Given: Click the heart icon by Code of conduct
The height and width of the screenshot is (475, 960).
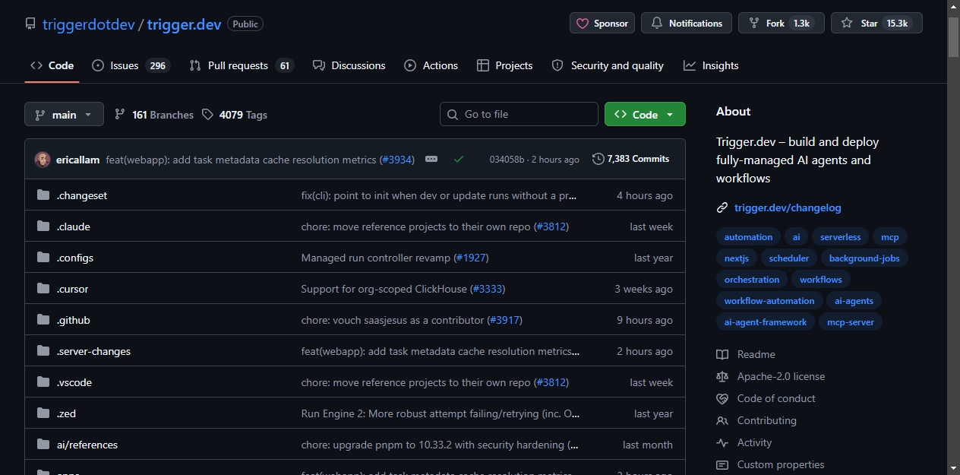Looking at the screenshot, I should click(x=722, y=398).
